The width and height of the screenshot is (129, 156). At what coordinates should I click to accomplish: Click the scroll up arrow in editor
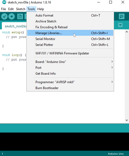[127, 32]
